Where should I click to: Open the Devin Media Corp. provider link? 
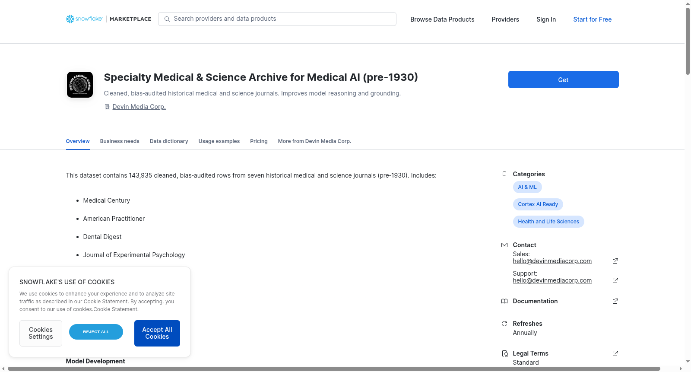click(139, 107)
